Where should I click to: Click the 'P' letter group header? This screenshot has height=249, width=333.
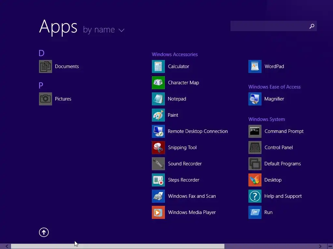coord(41,85)
